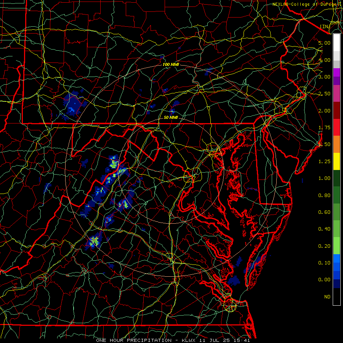
Task: Click the 2.00 legend value
Action: point(324,111)
